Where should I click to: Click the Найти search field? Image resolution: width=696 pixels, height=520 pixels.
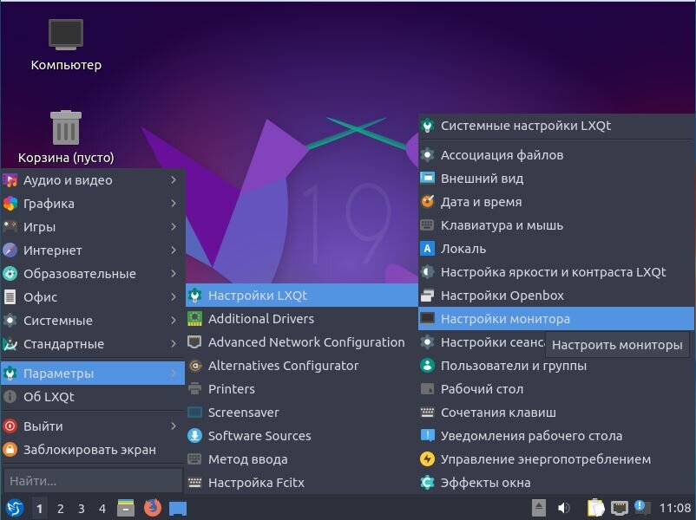[x=93, y=480]
